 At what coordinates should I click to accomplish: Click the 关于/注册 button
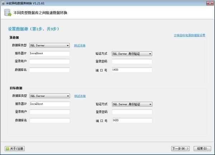click(15, 149)
